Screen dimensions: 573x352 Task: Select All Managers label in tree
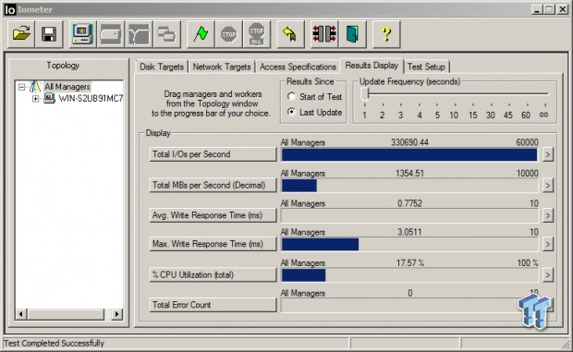tap(67, 87)
